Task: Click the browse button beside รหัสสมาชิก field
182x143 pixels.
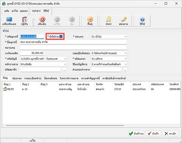Action: tap(64, 70)
